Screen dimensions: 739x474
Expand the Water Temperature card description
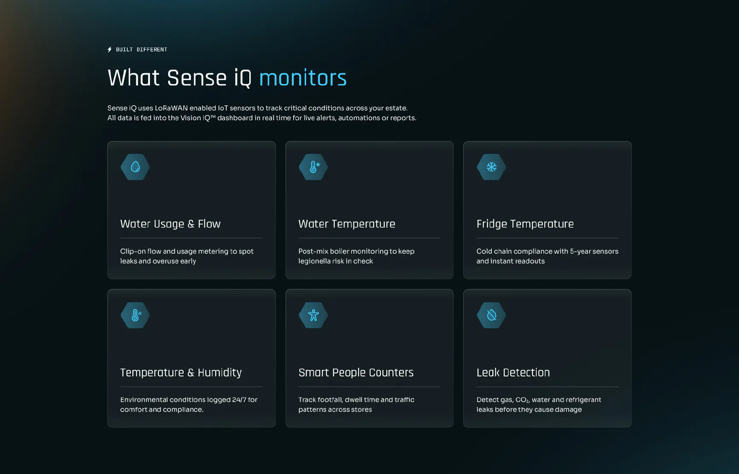click(x=356, y=256)
